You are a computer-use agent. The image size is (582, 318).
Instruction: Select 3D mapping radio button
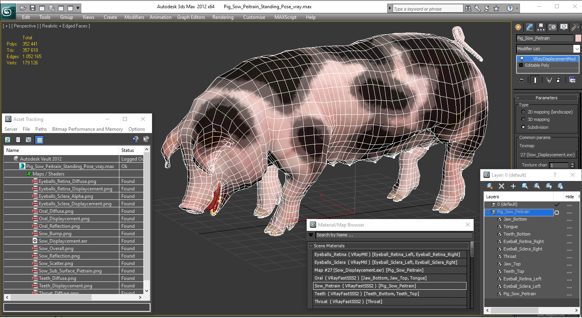(523, 119)
